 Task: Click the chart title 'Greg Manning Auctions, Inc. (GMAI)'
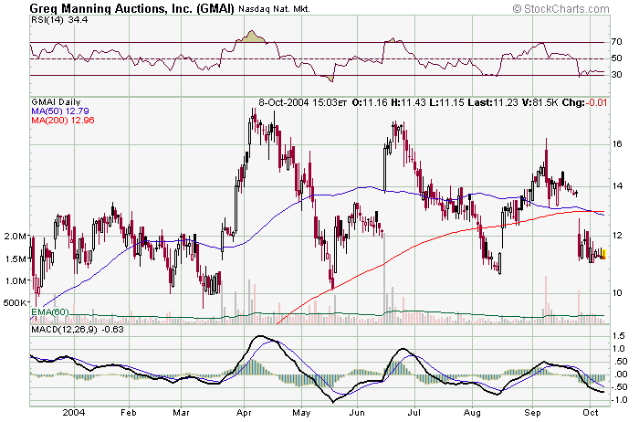pyautogui.click(x=132, y=8)
